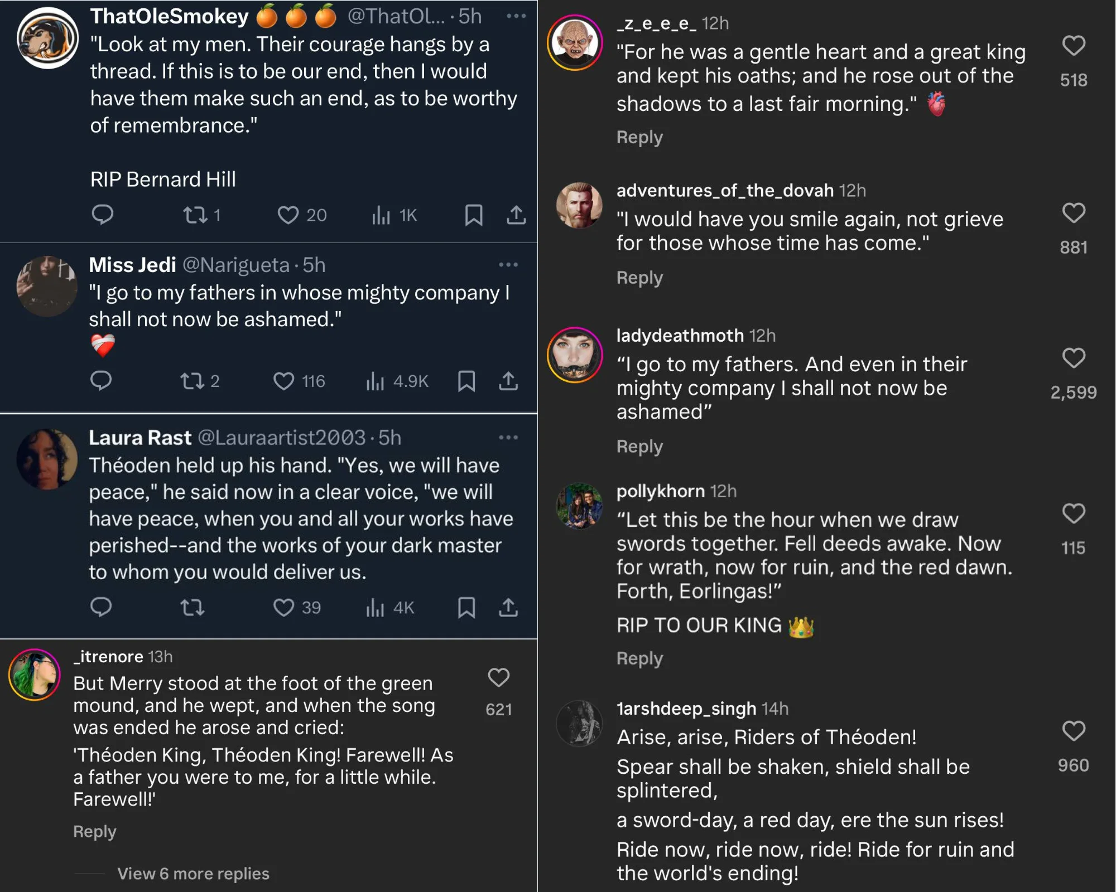Open the 1arshdeep_singh username link
1116x892 pixels.
686,709
